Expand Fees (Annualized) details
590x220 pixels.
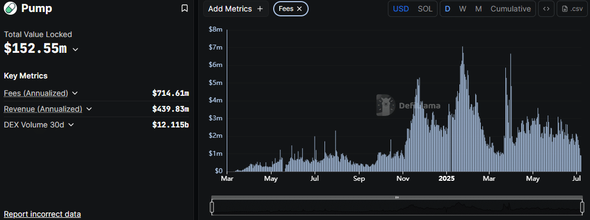[x=74, y=93]
